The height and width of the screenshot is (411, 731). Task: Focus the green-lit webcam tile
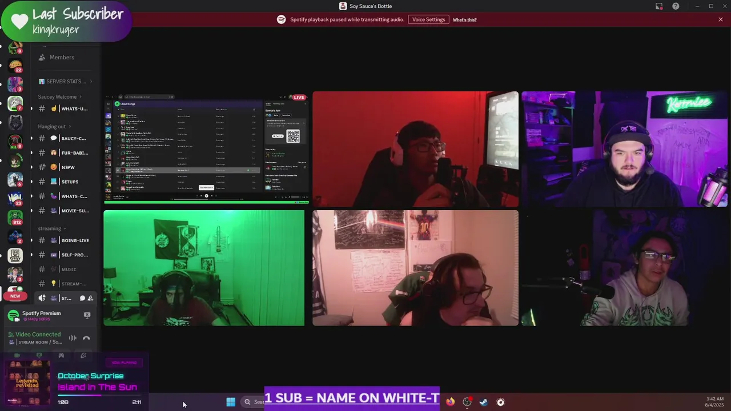point(204,268)
